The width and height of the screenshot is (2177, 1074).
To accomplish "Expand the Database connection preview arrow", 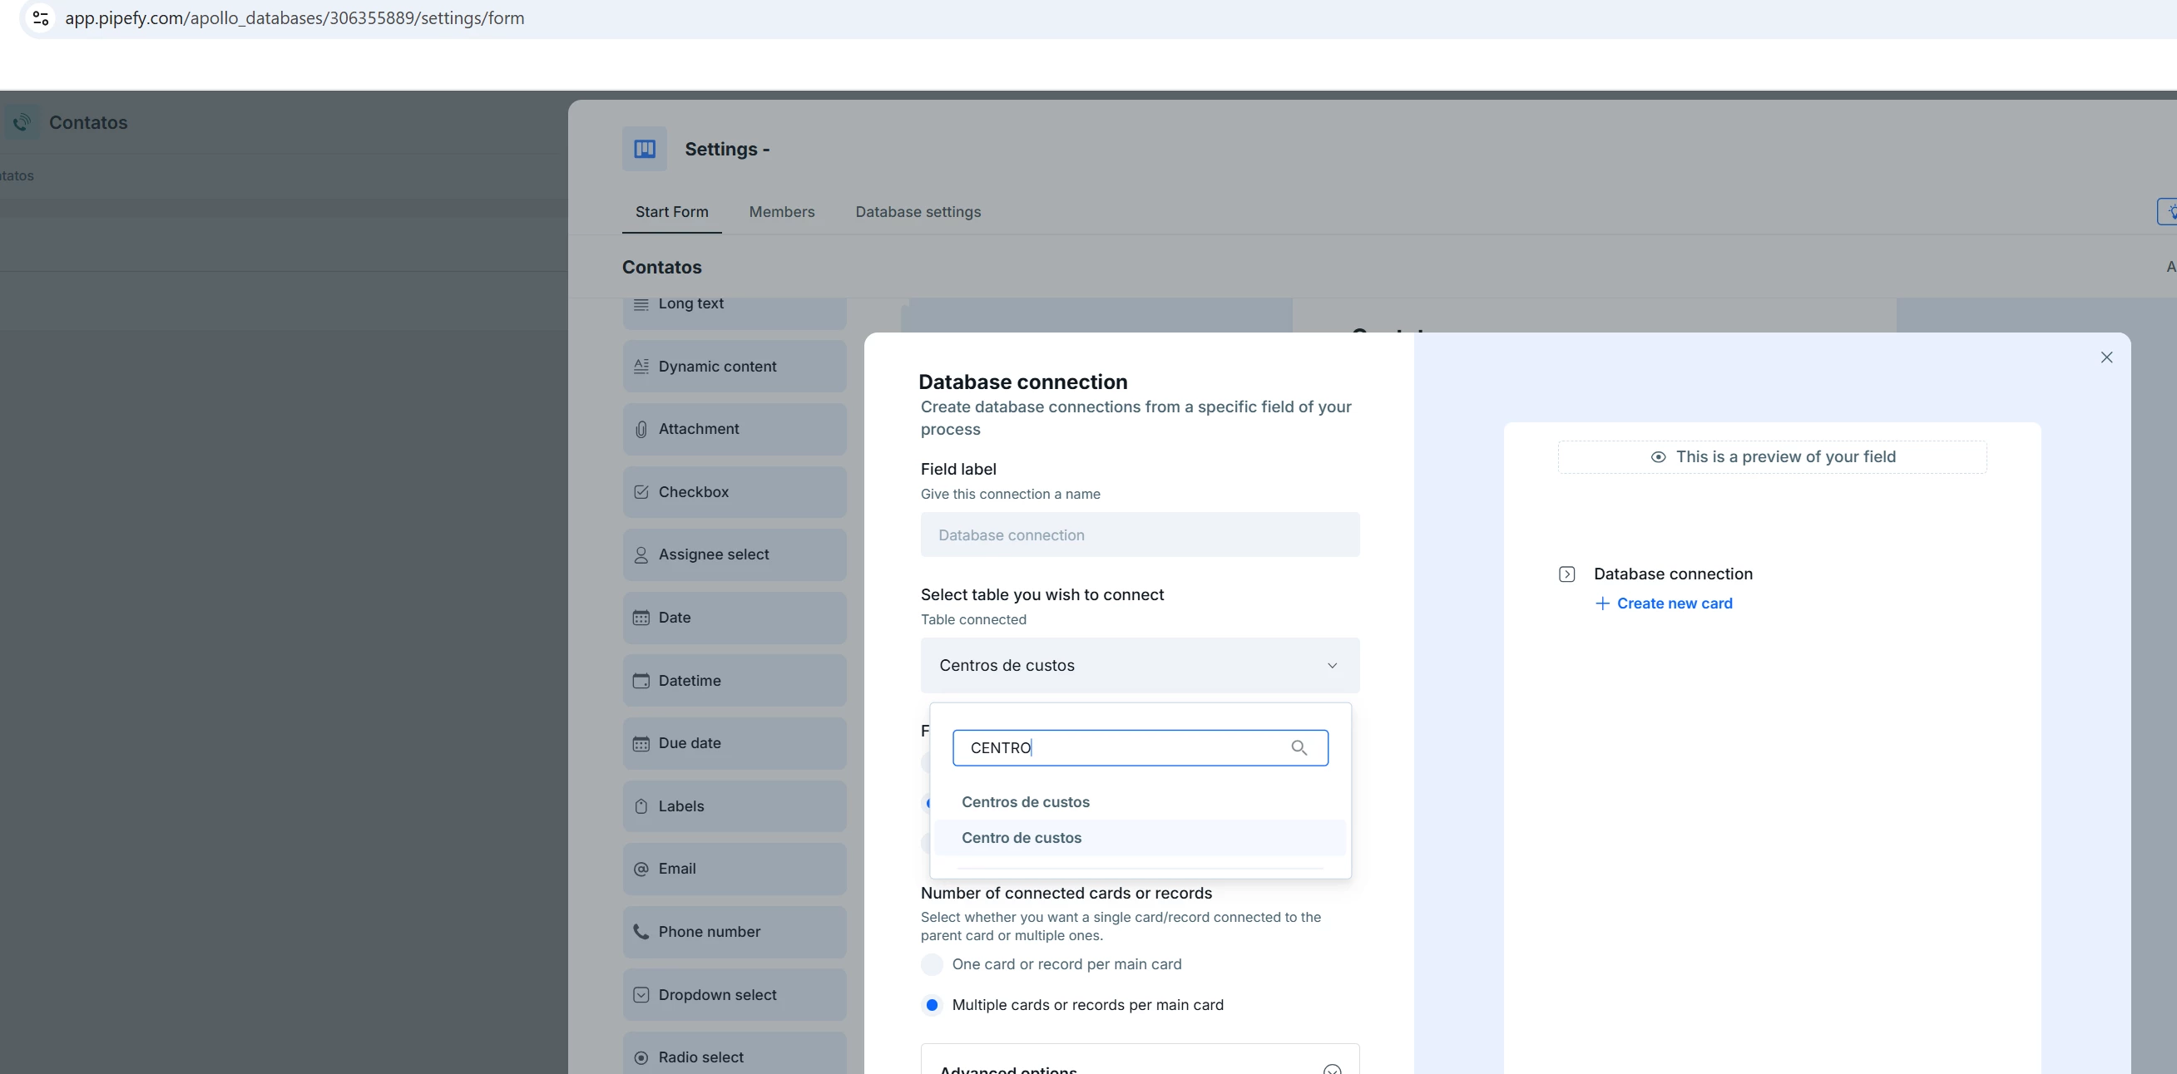I will 1566,574.
